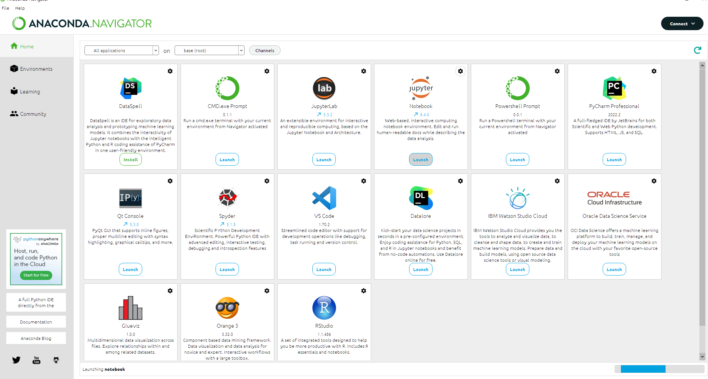
Task: Open Jupyter Notebook gear options
Action: click(460, 71)
